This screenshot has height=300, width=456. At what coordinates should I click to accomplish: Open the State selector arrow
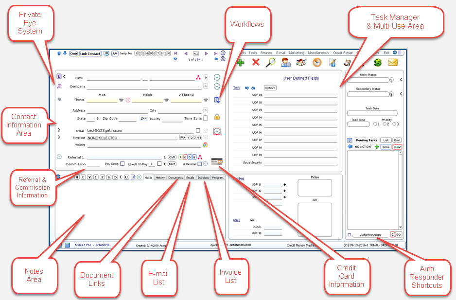point(97,119)
